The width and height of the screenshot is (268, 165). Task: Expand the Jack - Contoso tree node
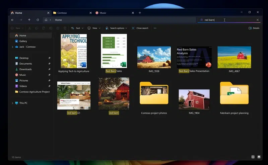point(12,47)
